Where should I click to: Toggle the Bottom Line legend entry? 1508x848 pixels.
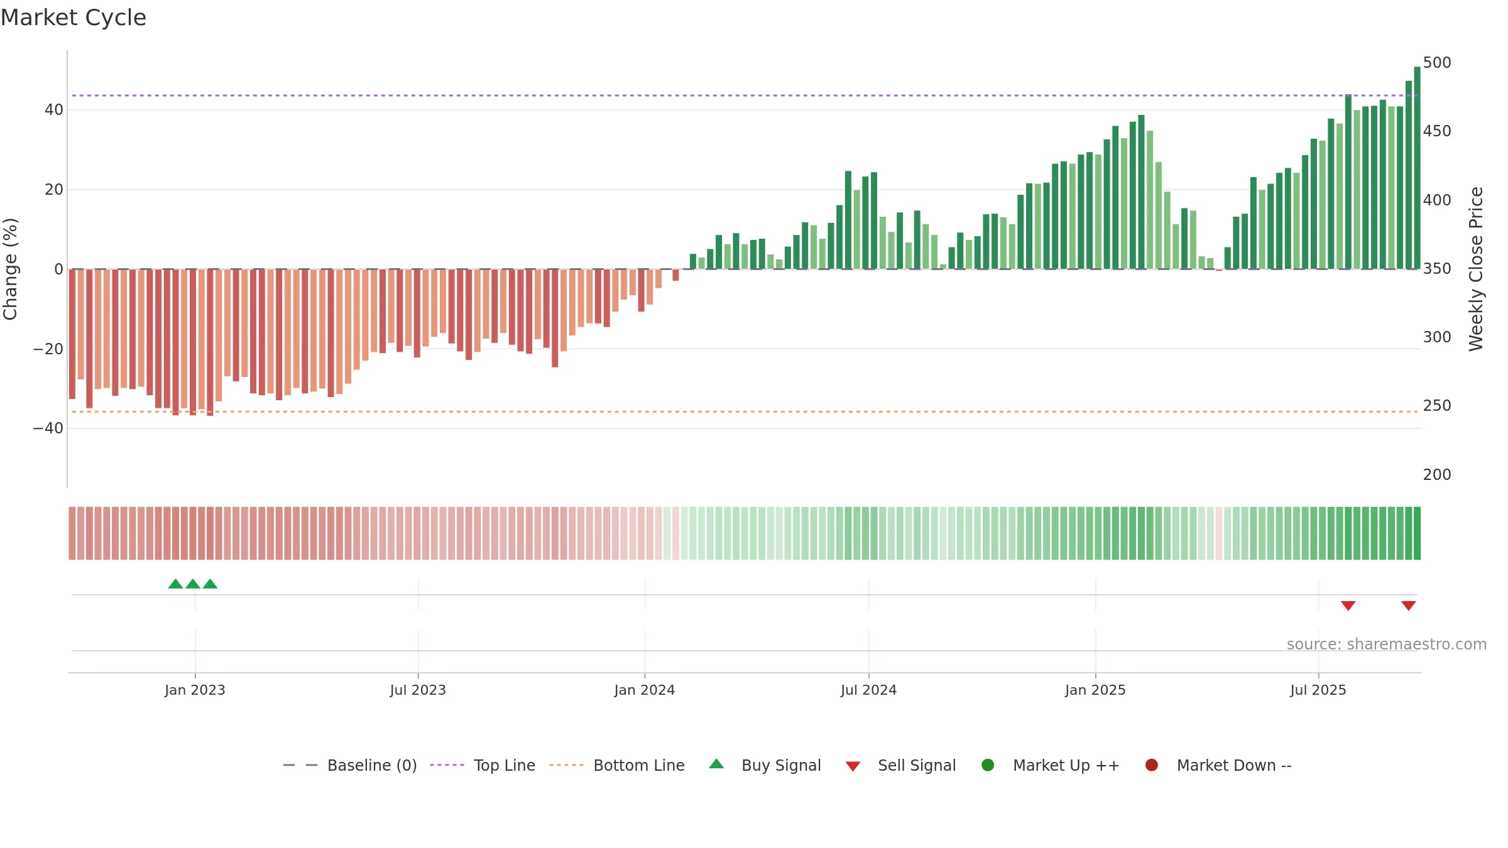tap(617, 765)
